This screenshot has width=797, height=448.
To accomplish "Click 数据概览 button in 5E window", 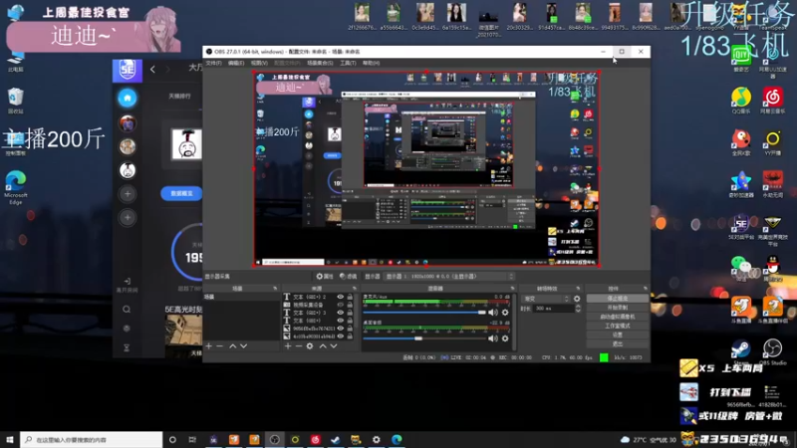I will pyautogui.click(x=181, y=193).
